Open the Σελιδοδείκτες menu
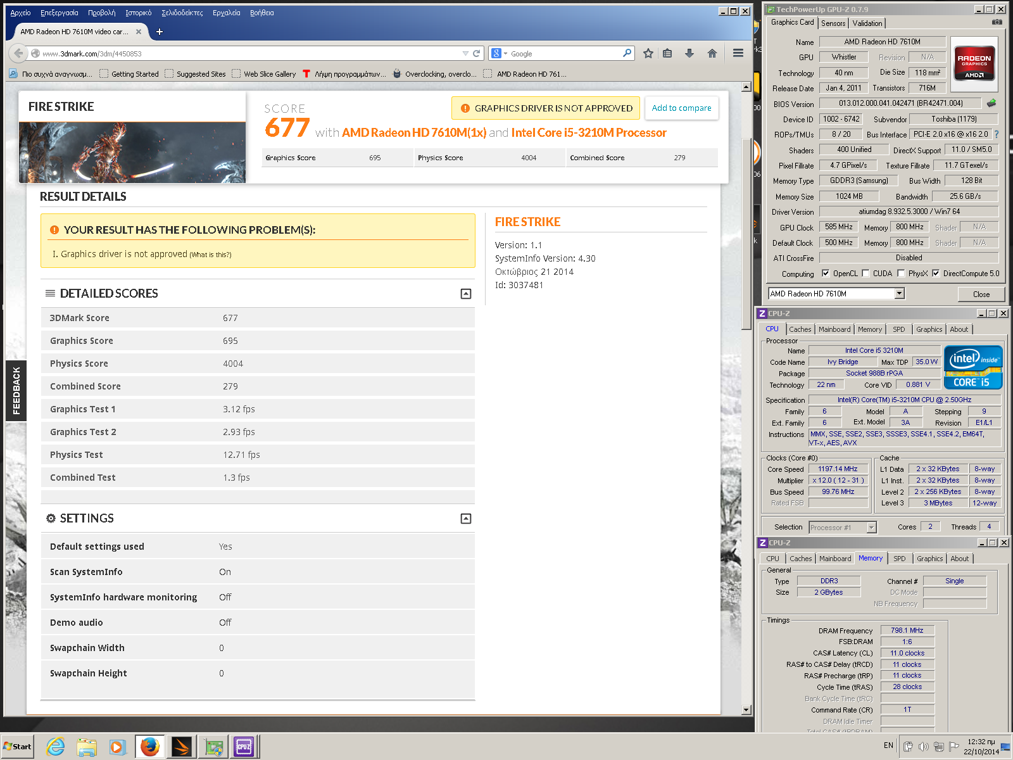 click(x=182, y=13)
